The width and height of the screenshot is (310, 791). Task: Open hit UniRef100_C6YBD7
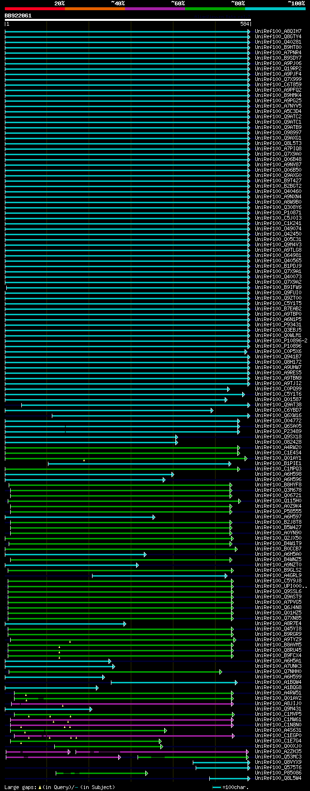pyautogui.click(x=278, y=410)
